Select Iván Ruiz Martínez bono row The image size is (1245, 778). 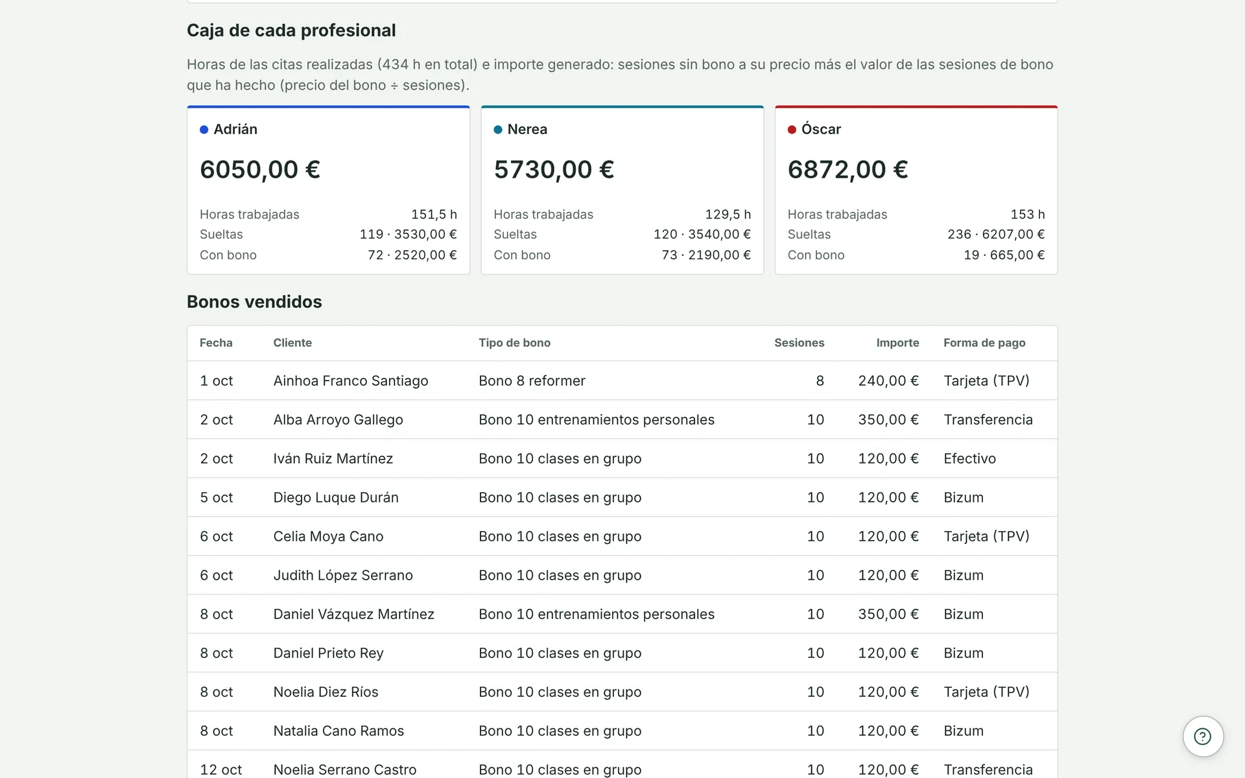(x=622, y=458)
